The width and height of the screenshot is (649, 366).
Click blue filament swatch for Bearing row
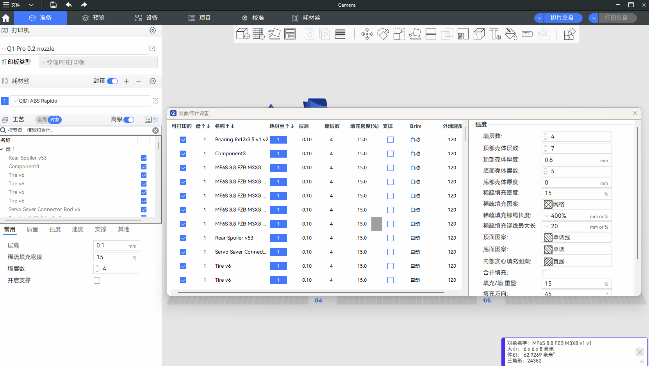point(278,140)
